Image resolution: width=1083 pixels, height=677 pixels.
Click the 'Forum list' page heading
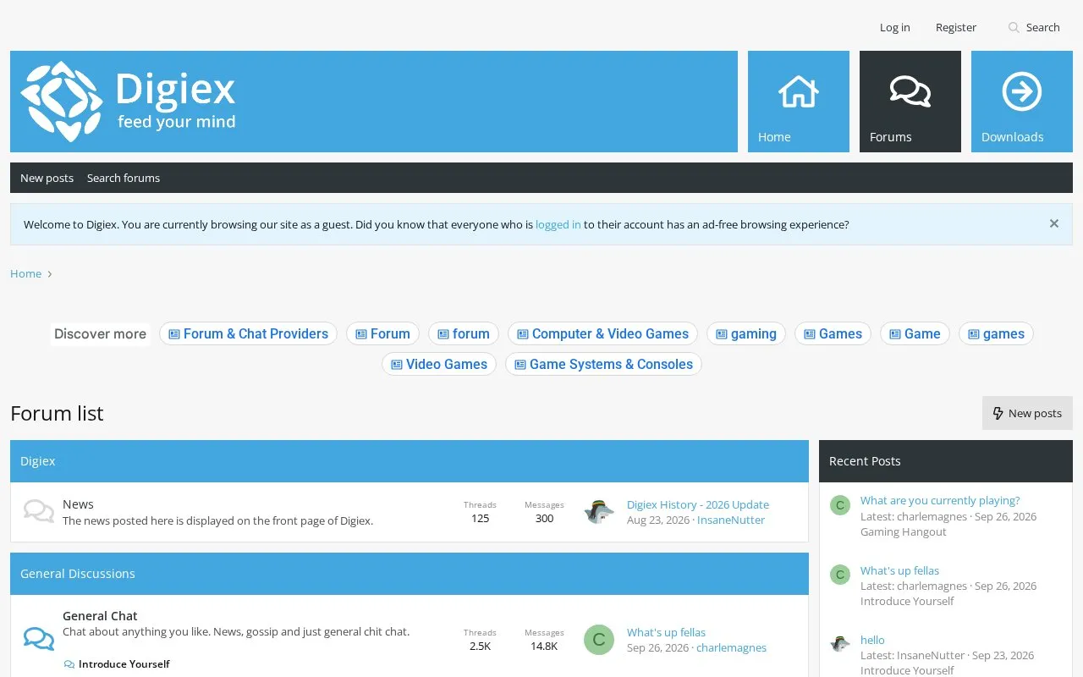[x=57, y=413]
